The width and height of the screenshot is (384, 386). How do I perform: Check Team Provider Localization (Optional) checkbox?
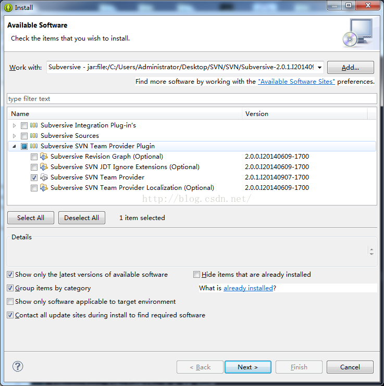(x=34, y=188)
